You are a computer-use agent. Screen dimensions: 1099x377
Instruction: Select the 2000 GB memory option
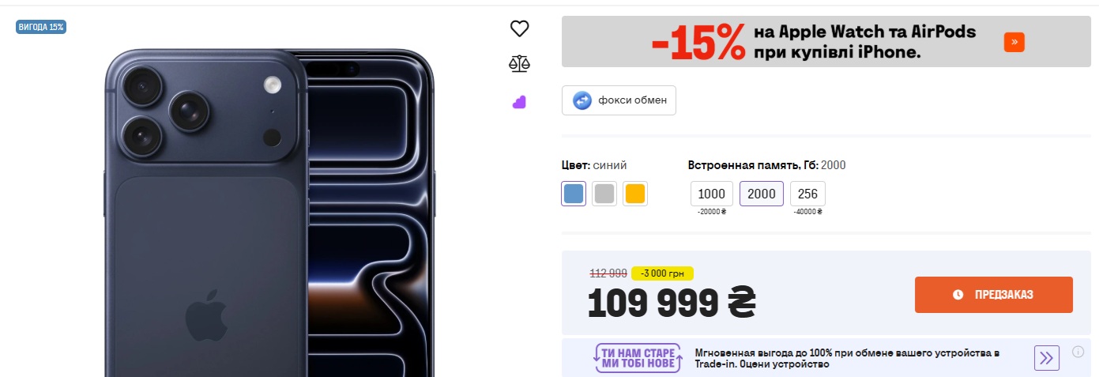[762, 194]
